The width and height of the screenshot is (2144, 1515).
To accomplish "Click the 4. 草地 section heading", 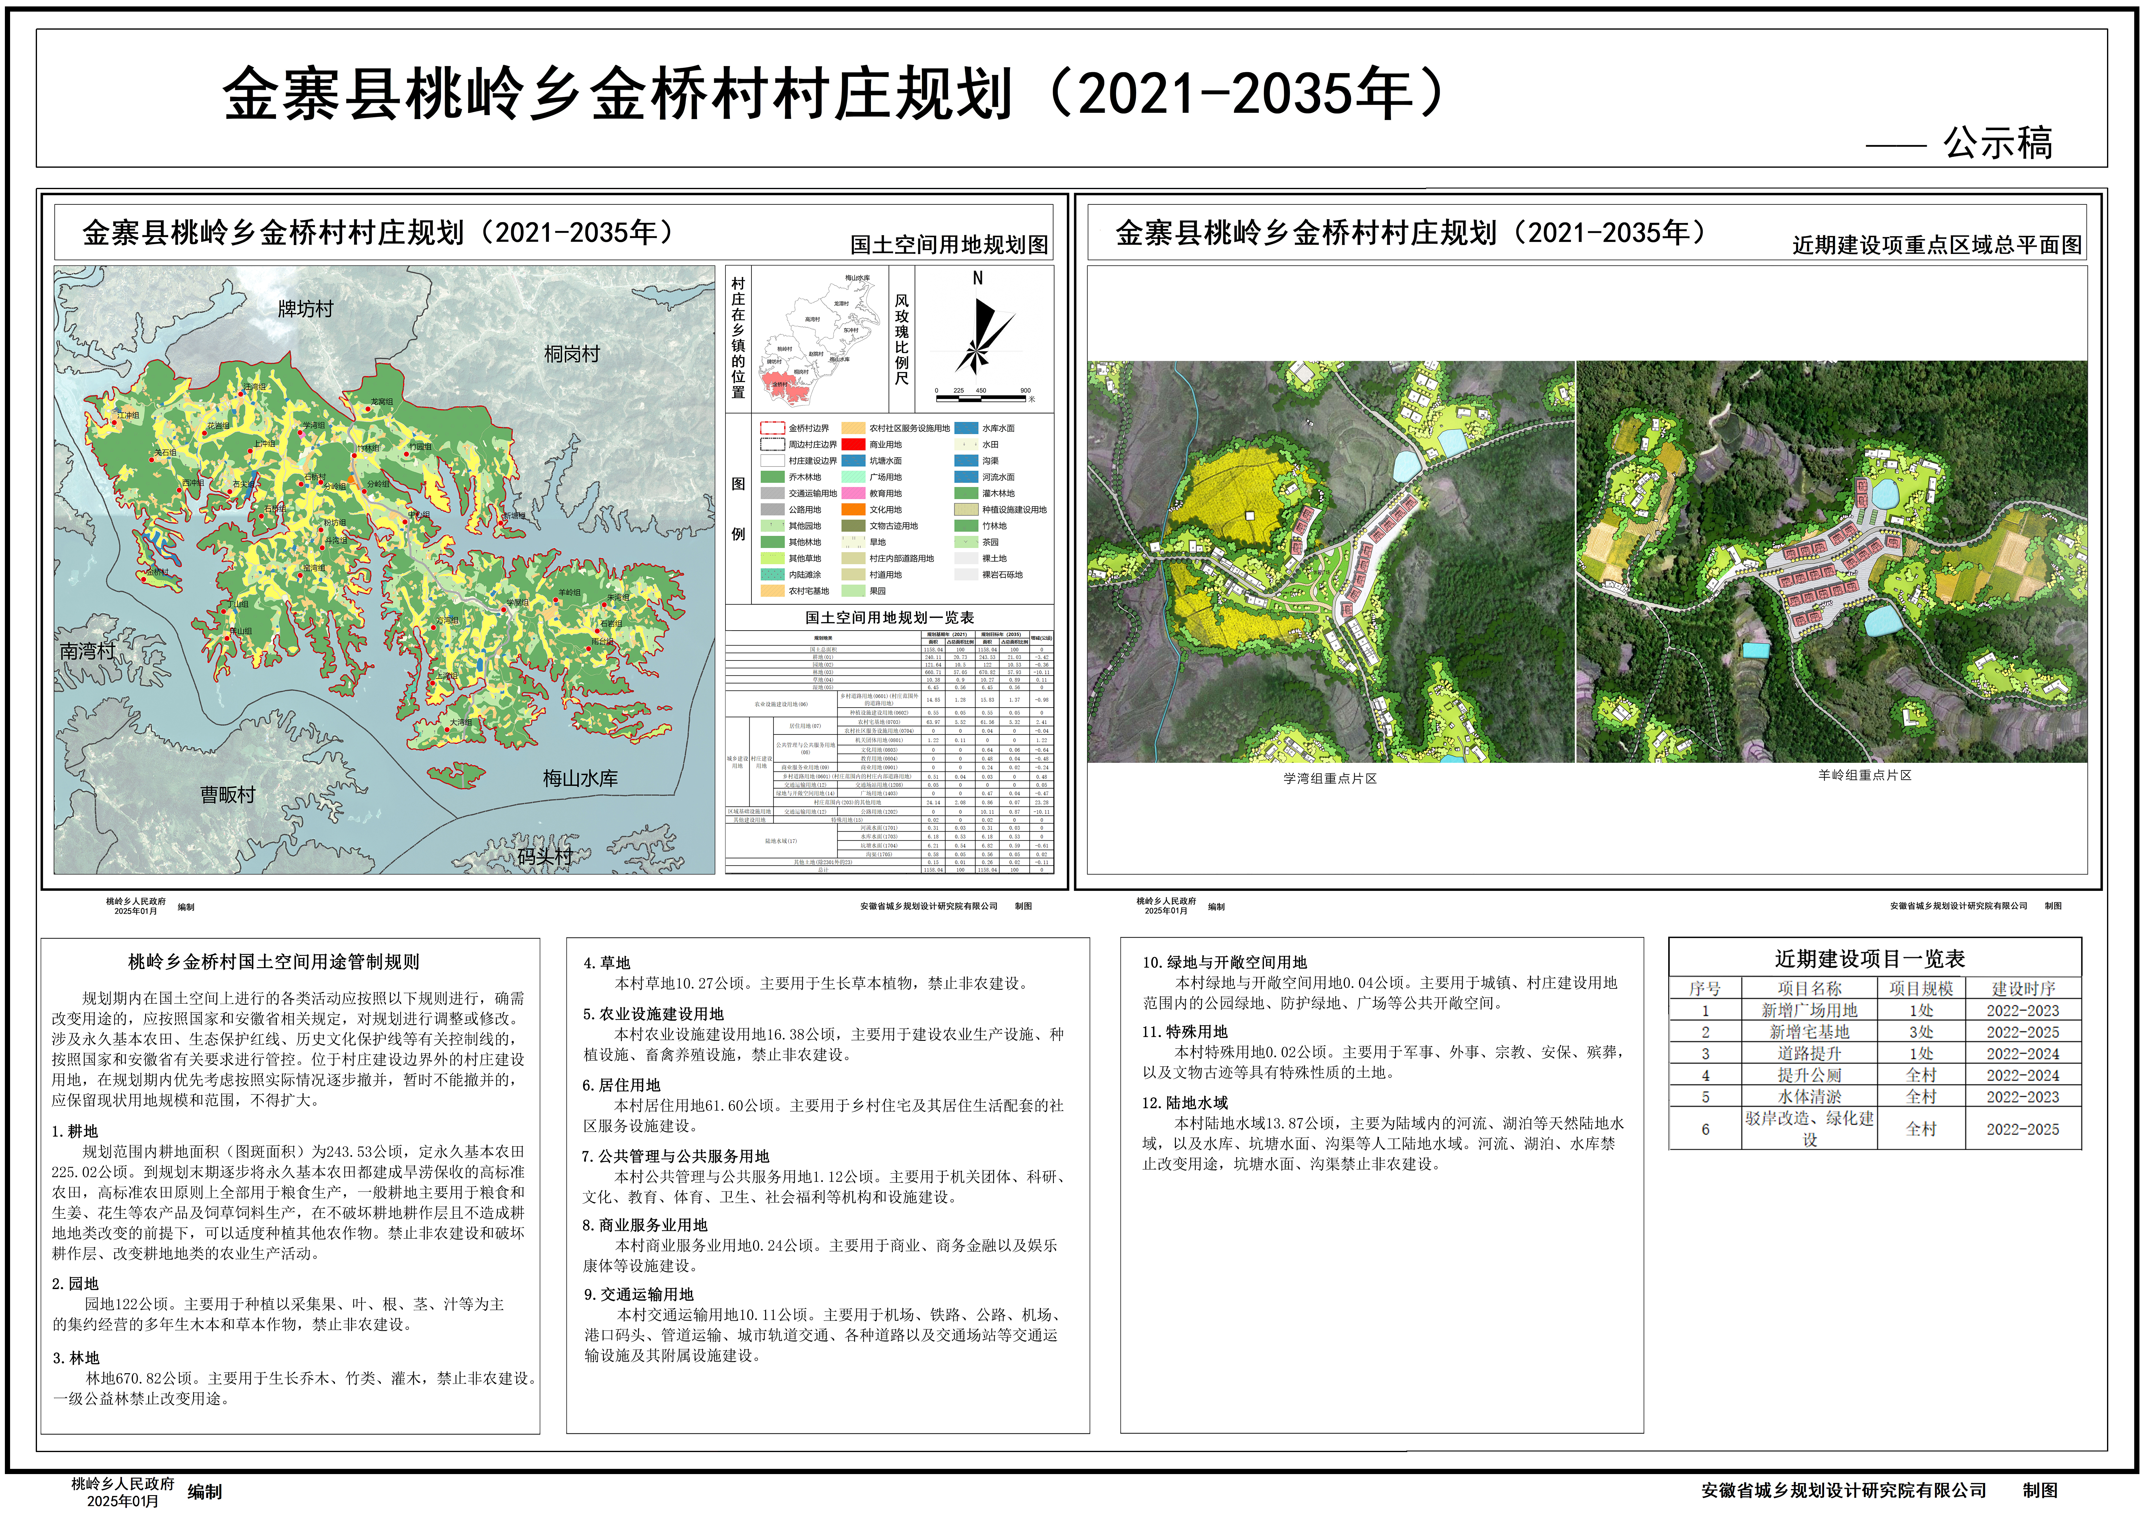I will coord(607,963).
